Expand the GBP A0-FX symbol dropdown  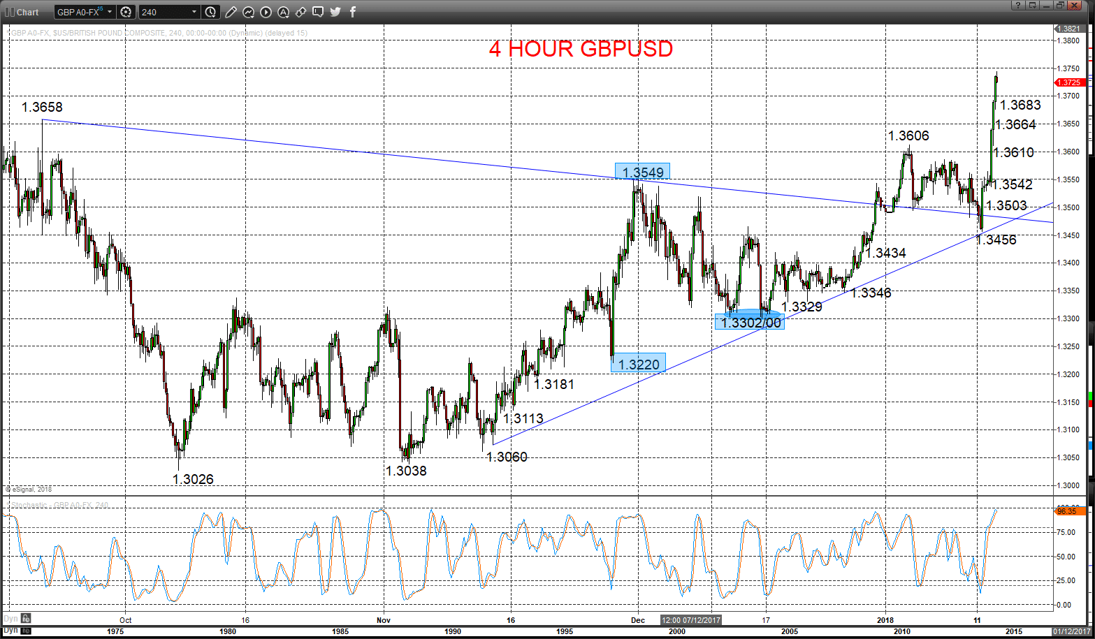[110, 12]
